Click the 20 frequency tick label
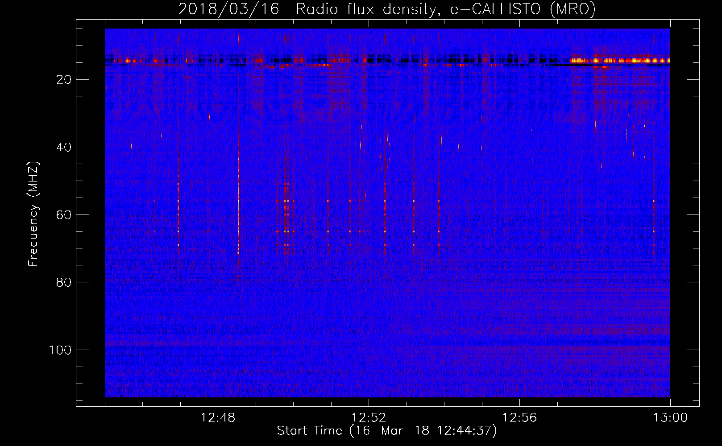Screen dimensions: 722x446 [x=64, y=80]
